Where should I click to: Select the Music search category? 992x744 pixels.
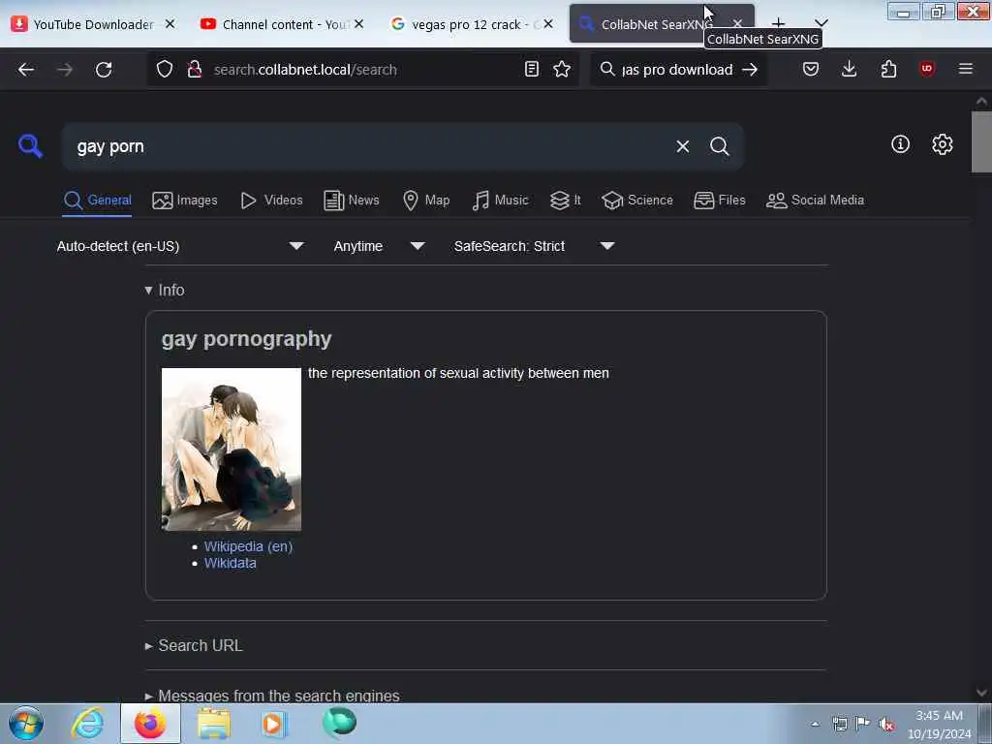tap(501, 201)
